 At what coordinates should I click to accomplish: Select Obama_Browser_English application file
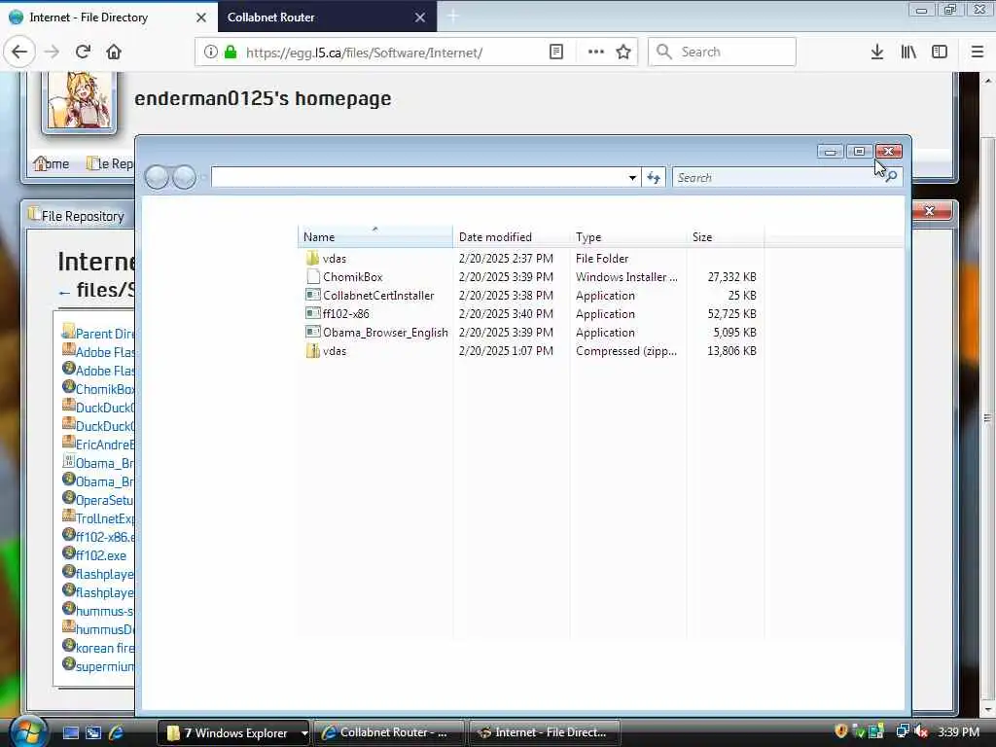point(531,333)
